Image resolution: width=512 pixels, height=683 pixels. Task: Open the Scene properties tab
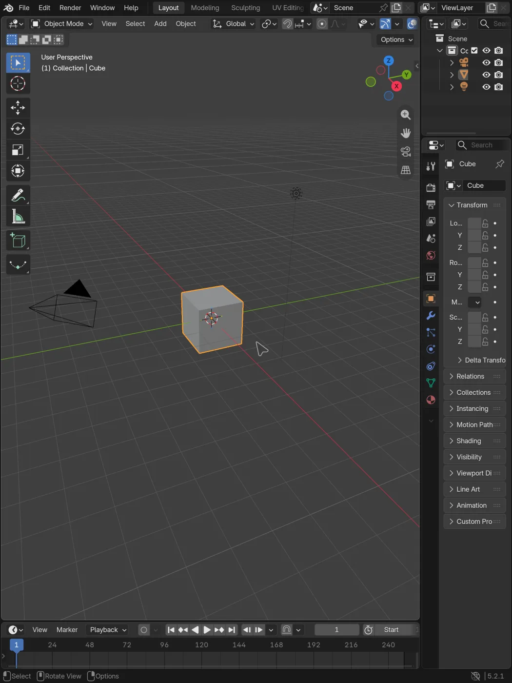point(431,239)
